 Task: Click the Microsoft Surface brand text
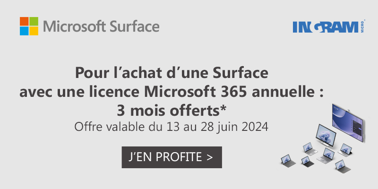[x=101, y=26]
